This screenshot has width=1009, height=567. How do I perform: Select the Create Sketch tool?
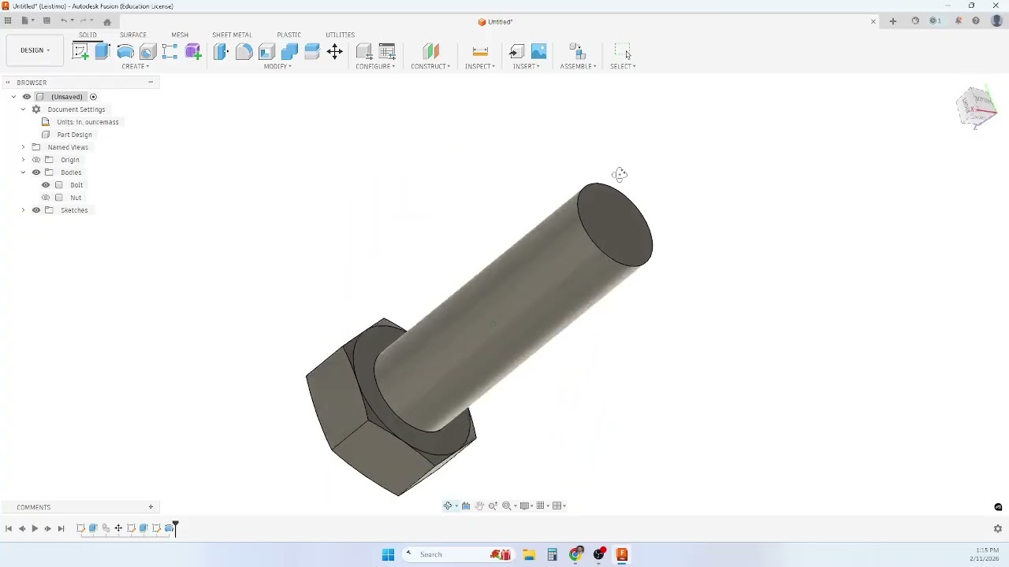click(80, 52)
